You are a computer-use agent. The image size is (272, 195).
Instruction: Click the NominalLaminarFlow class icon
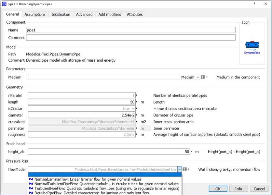pos(31,179)
